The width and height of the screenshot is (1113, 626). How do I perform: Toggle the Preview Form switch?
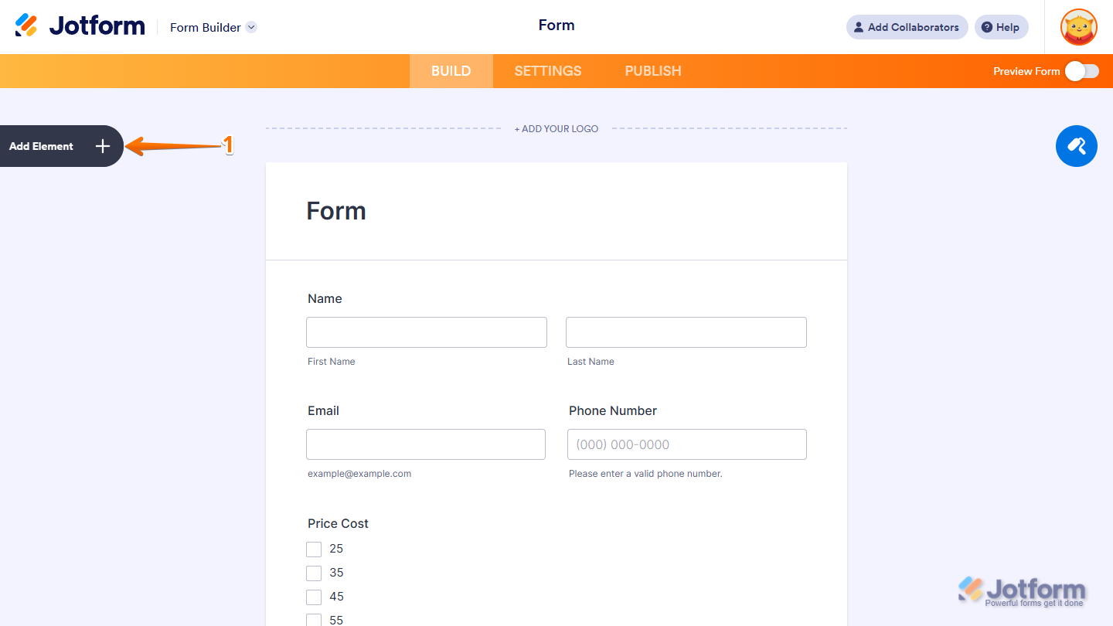click(x=1081, y=70)
